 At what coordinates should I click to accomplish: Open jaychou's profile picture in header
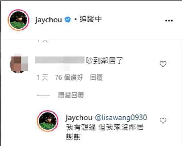18,20
